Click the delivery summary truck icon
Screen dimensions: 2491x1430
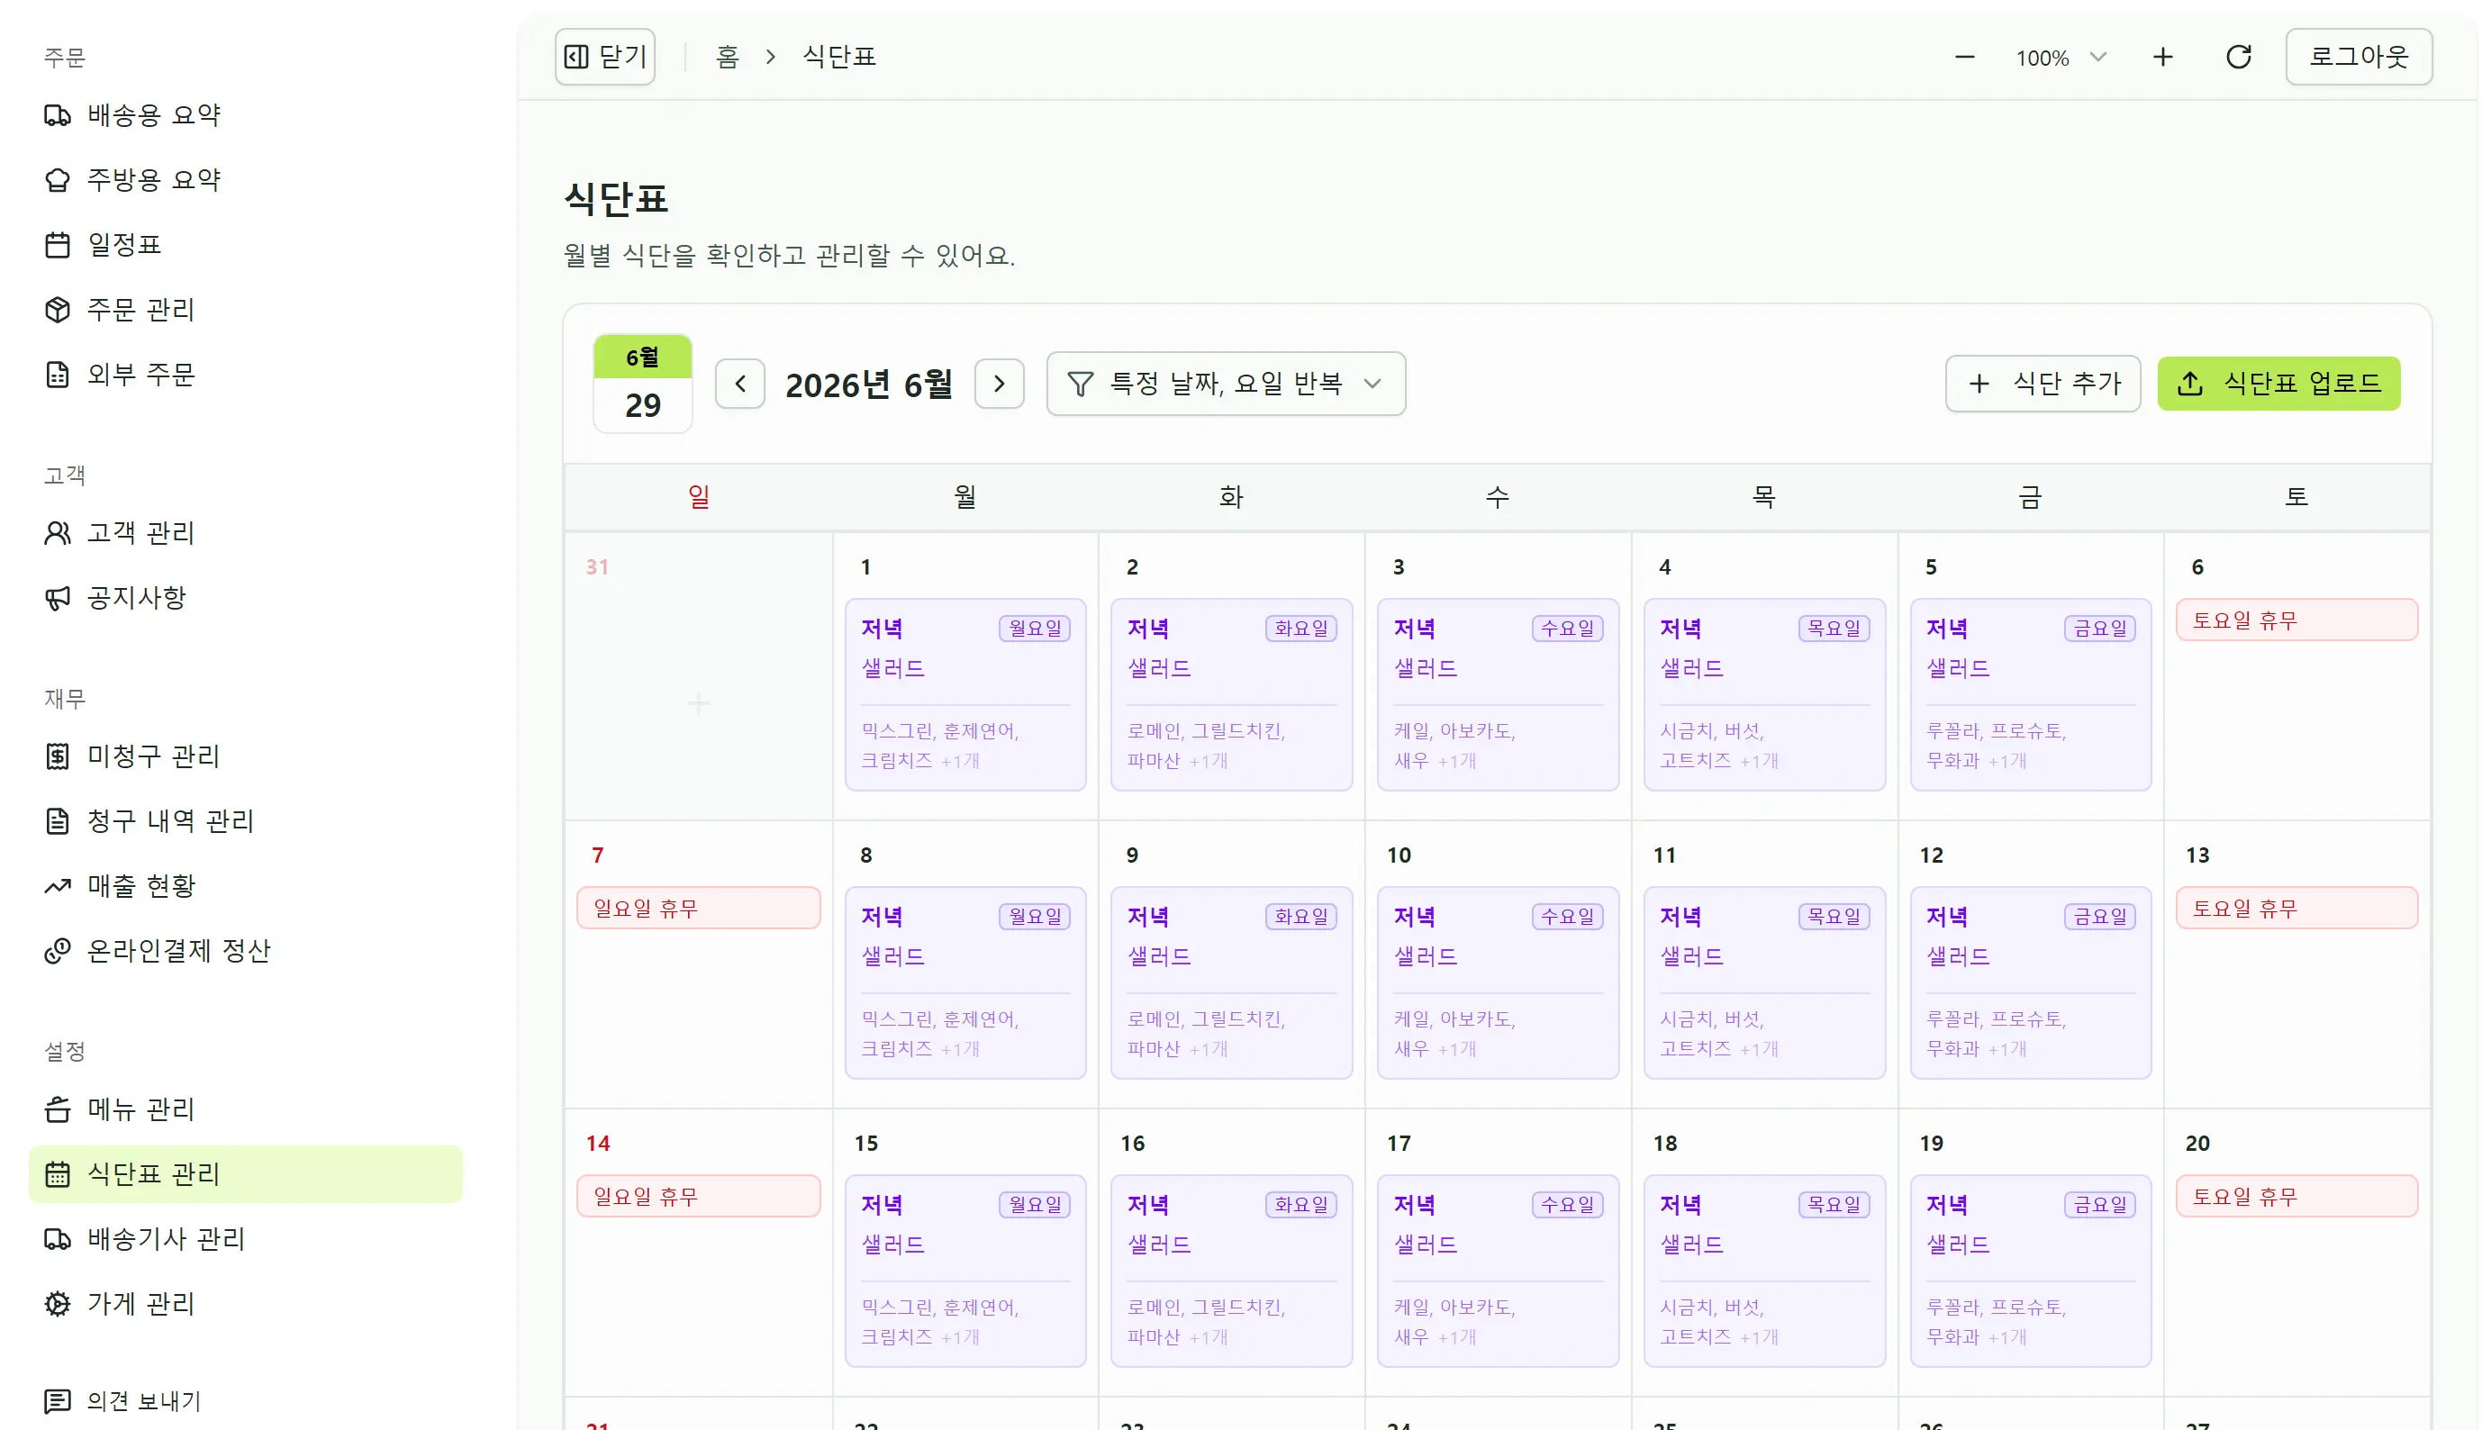pyautogui.click(x=57, y=115)
